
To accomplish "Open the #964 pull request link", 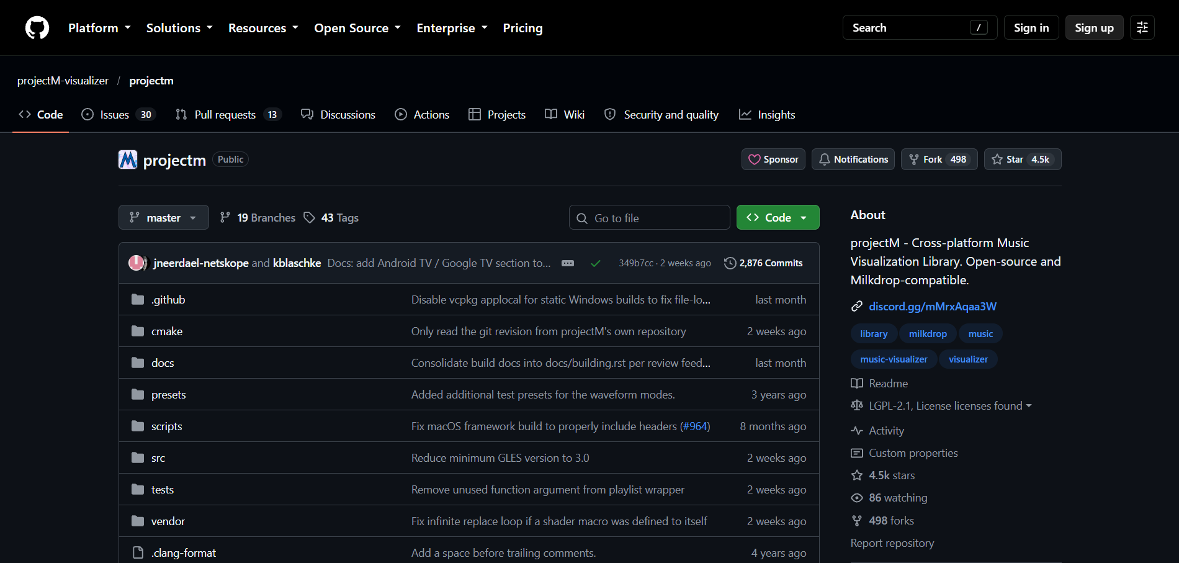I will 695,426.
